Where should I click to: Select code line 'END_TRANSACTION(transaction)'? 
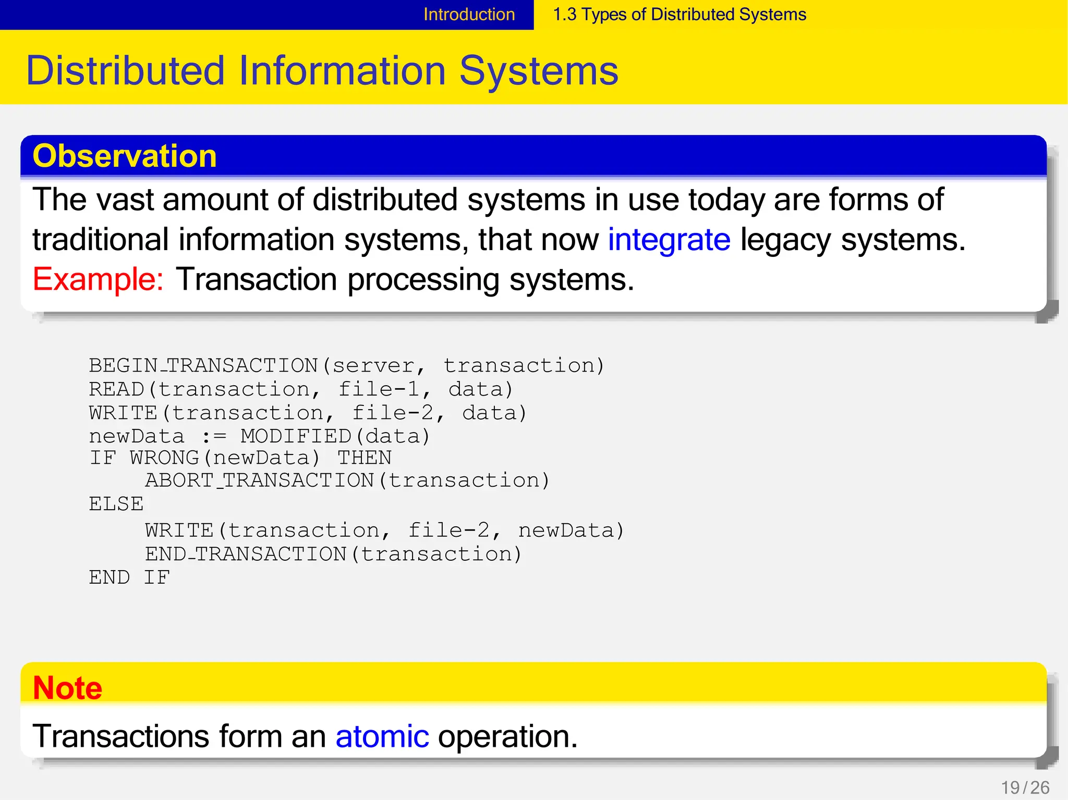334,554
